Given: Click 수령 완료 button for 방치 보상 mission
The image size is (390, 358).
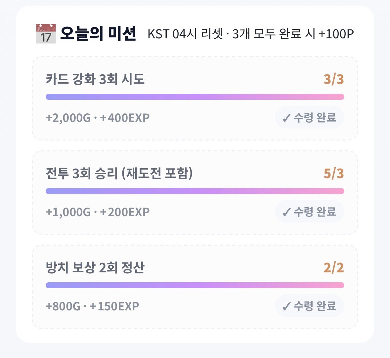Looking at the screenshot, I should [x=309, y=306].
